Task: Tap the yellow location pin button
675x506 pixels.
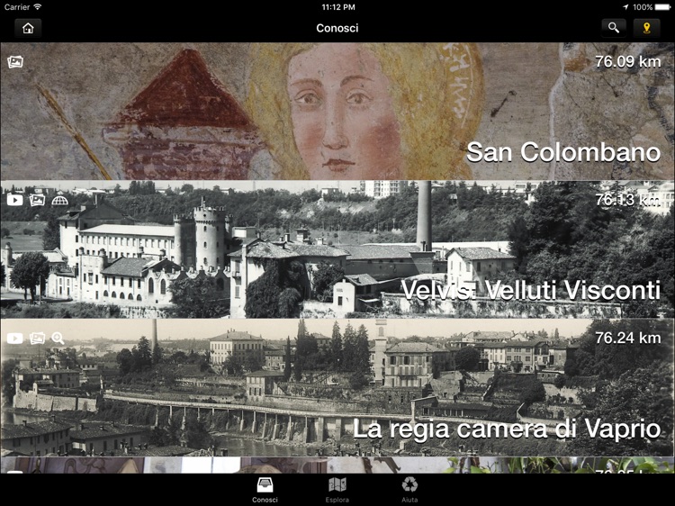Action: 646,28
